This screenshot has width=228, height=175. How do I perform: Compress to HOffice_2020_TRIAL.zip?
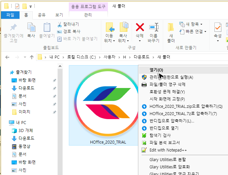click(x=184, y=107)
